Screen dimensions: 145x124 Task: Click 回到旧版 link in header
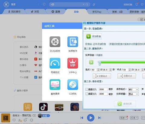click(128, 5)
